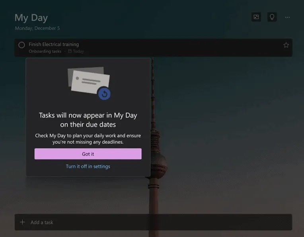Star Finish Electrical training as important

coord(286,45)
